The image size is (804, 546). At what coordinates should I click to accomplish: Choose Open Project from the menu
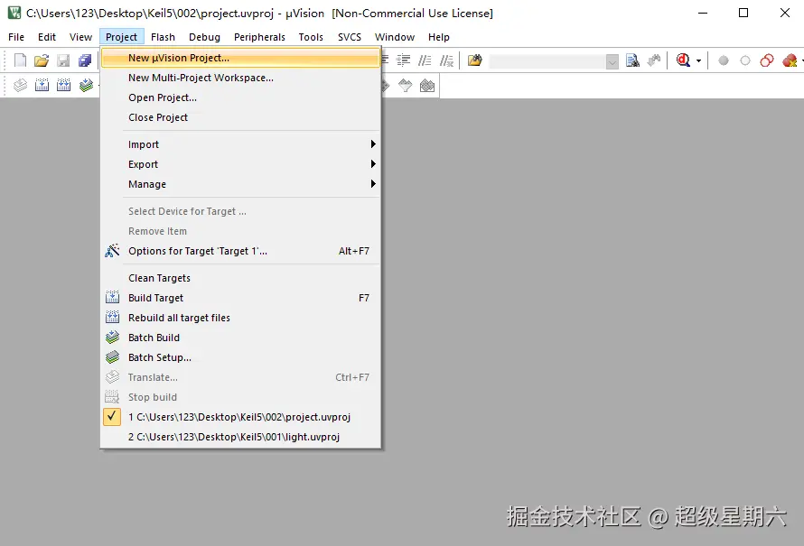click(241, 97)
